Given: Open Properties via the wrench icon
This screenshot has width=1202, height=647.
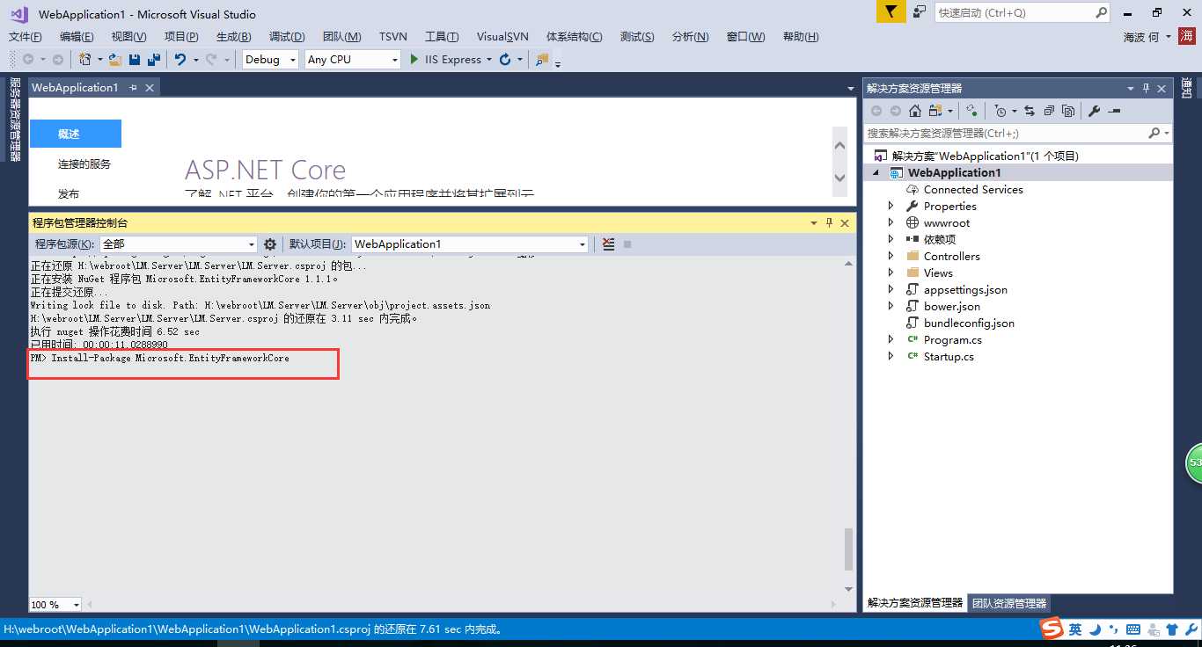Looking at the screenshot, I should 1095,111.
